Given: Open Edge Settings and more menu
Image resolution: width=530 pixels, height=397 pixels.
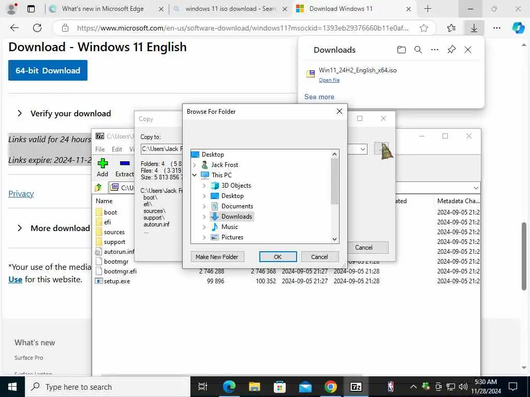Looking at the screenshot, I should tap(496, 28).
